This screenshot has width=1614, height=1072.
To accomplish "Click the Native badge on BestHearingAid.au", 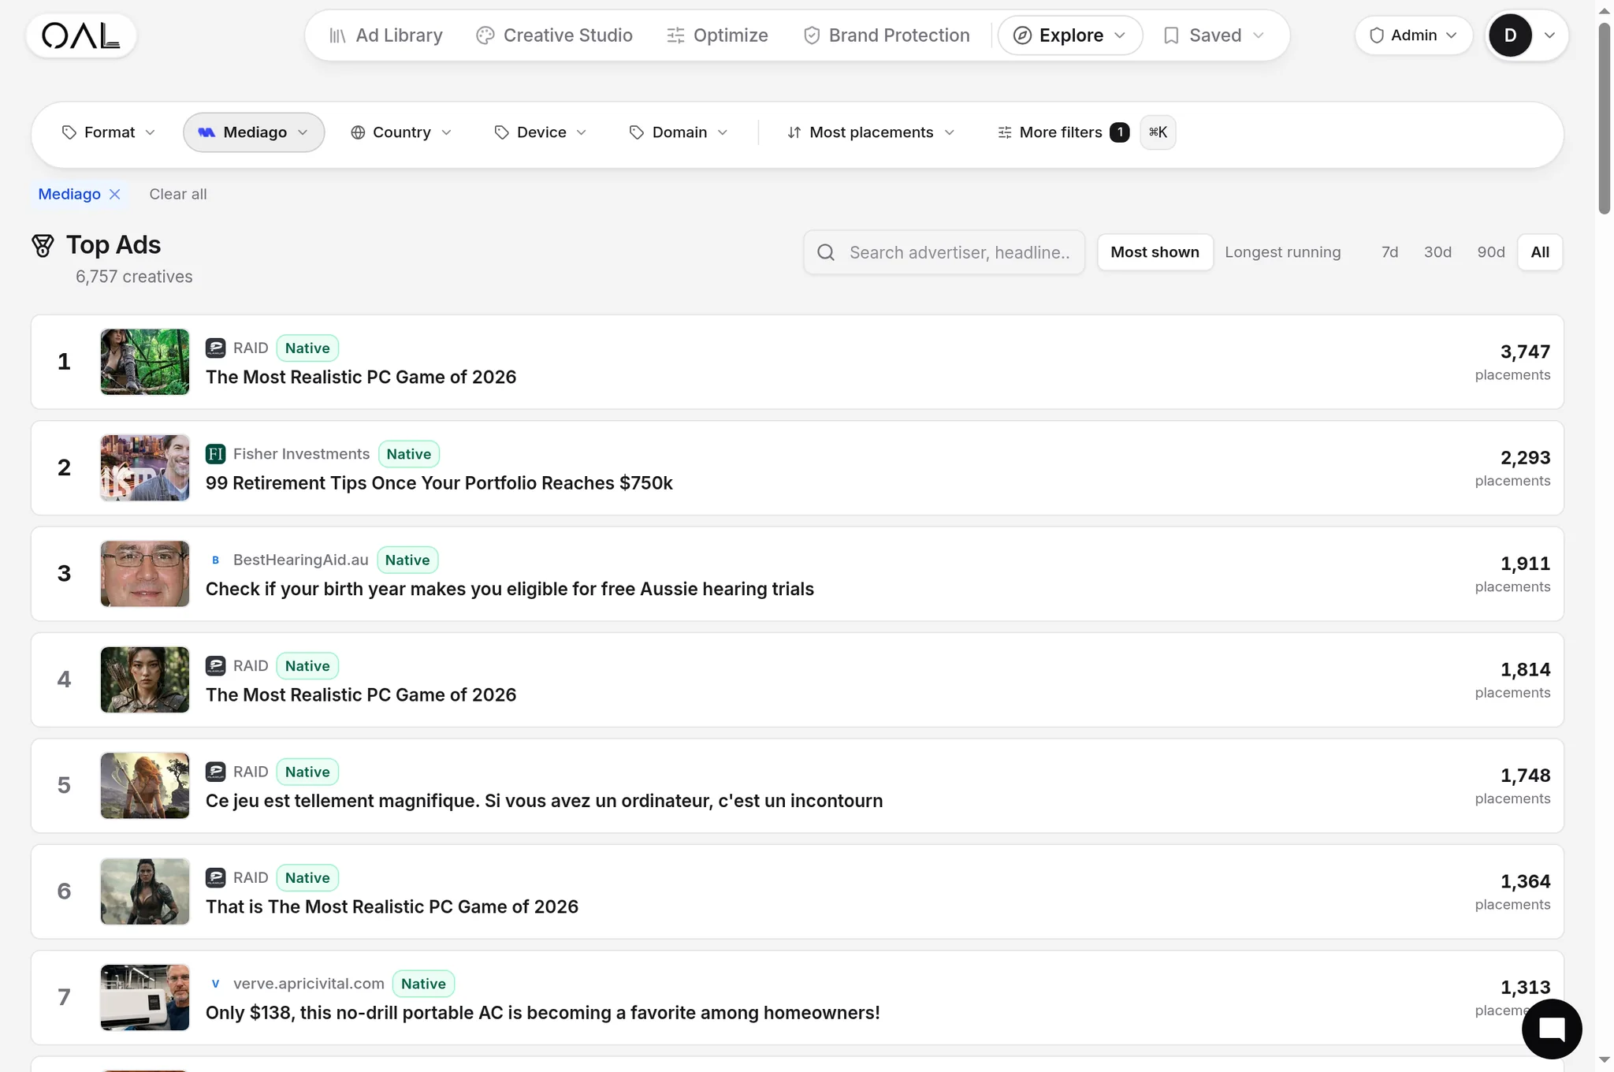I will (407, 560).
